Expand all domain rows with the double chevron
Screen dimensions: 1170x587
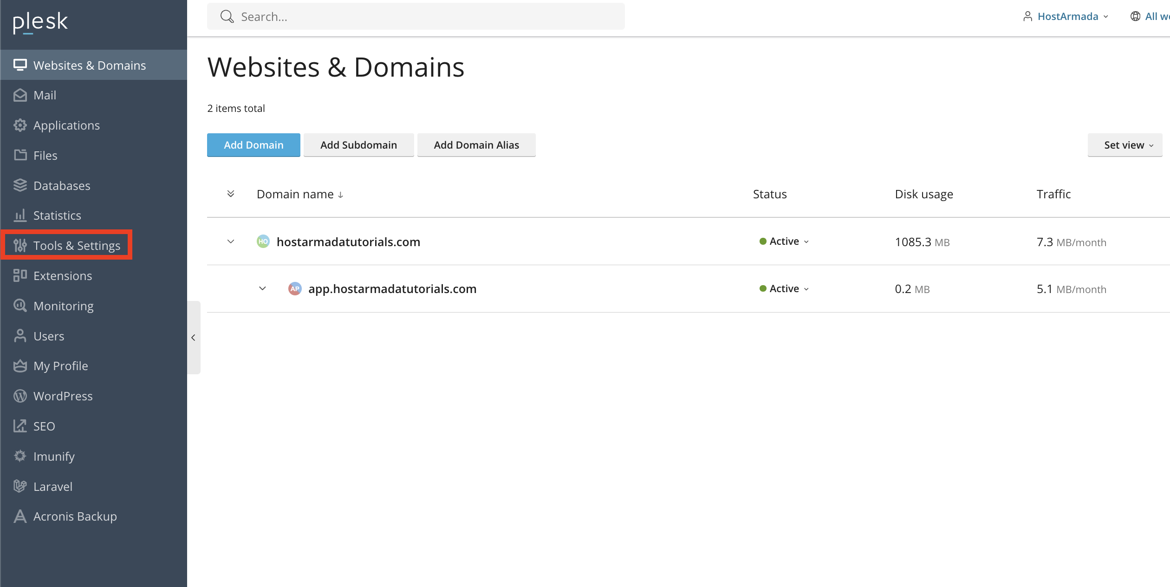click(231, 194)
